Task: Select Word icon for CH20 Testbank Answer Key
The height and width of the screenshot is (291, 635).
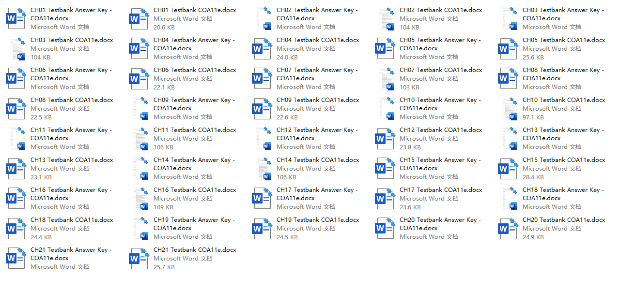Action: [385, 228]
